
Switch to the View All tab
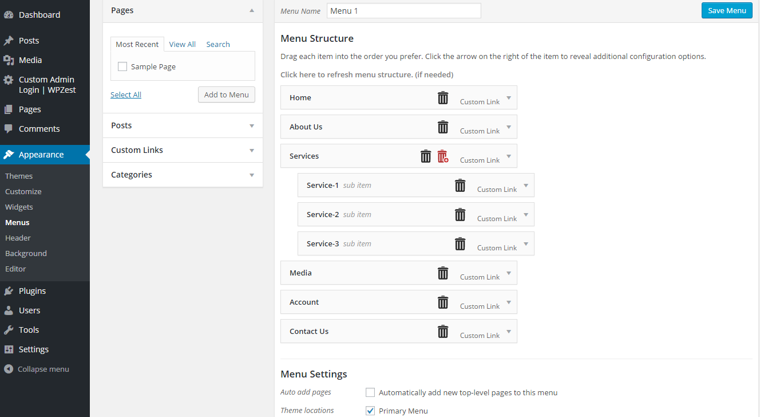[183, 44]
